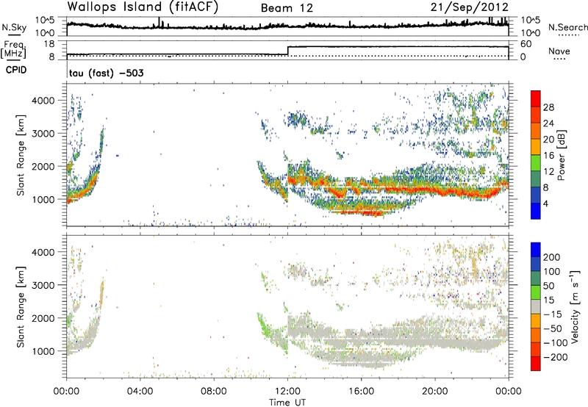Click the "24" tick on the Power colorbar
The width and height of the screenshot is (588, 407).
(548, 123)
